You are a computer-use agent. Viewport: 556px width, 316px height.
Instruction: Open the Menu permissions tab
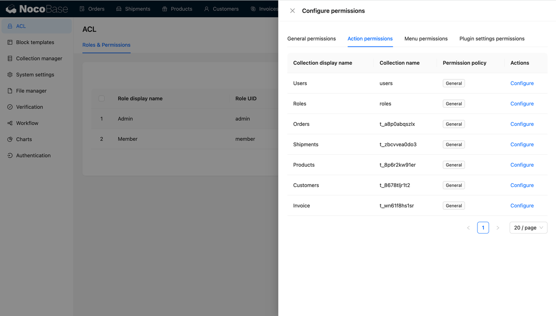tap(426, 39)
